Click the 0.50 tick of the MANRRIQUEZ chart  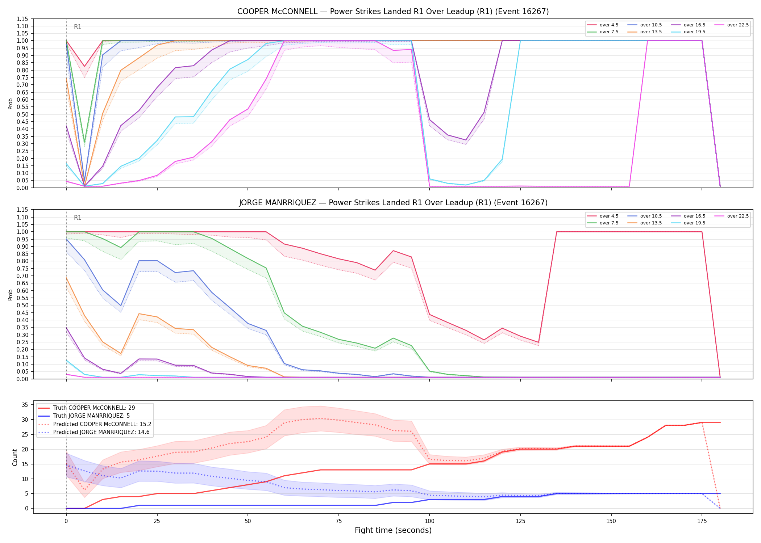coord(22,306)
